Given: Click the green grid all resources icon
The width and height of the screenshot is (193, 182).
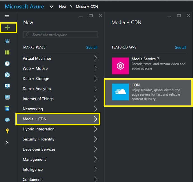Looking at the screenshot, I should coord(7,52).
